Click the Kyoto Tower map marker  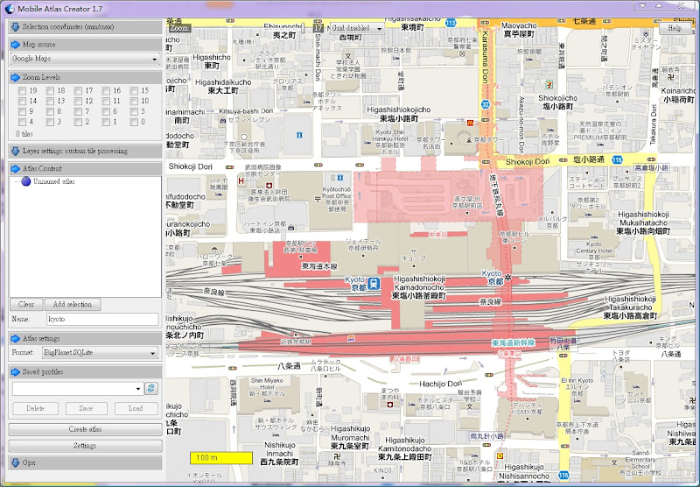pyautogui.click(x=469, y=140)
